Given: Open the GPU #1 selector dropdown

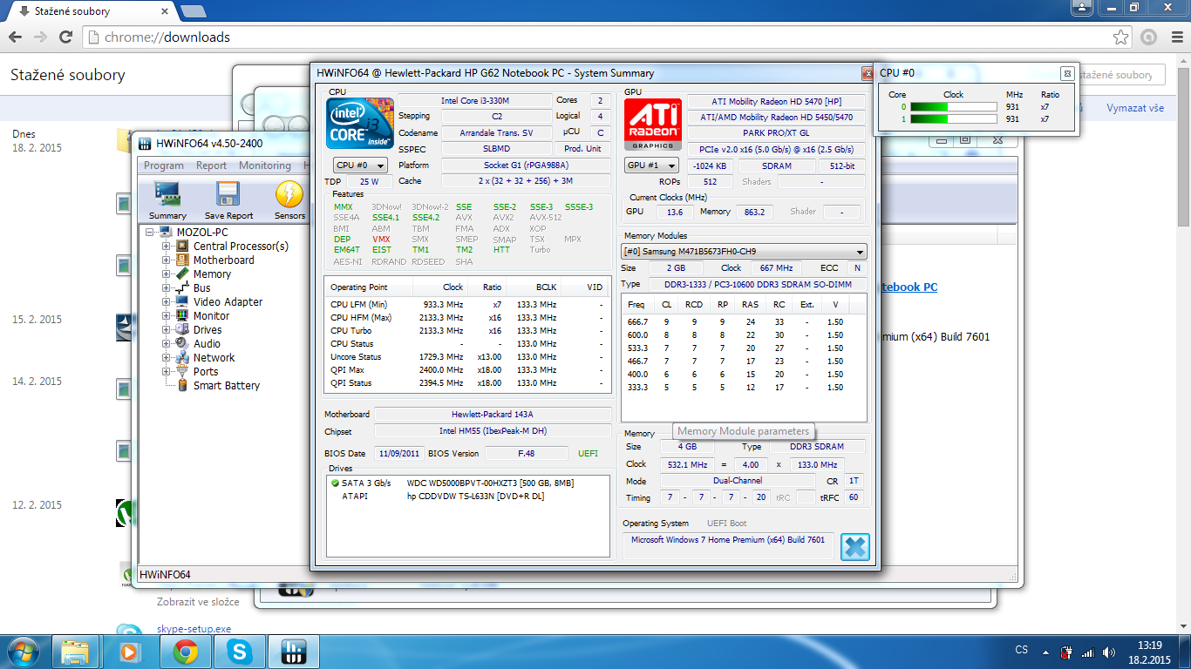Looking at the screenshot, I should point(651,166).
